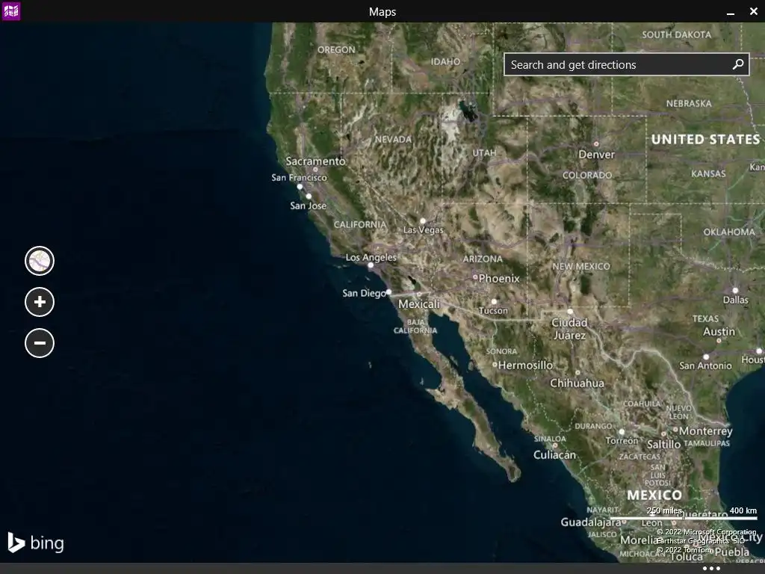The width and height of the screenshot is (765, 574).
Task: Click the Phoenix city label
Action: 499,278
